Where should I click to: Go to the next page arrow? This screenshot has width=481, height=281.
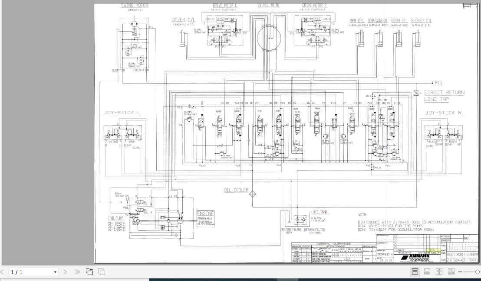click(x=65, y=272)
